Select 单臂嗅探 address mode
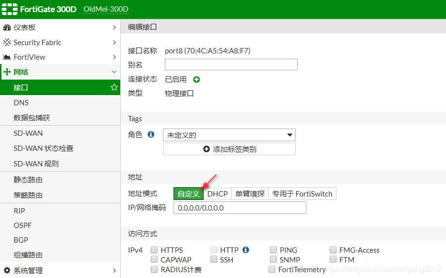Screen dimensions: 446x278 [x=250, y=194]
